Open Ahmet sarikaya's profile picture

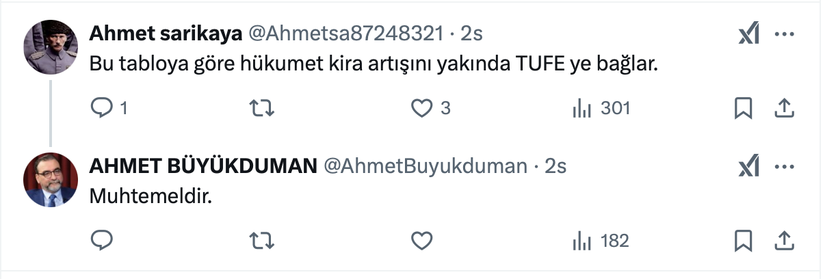point(51,47)
